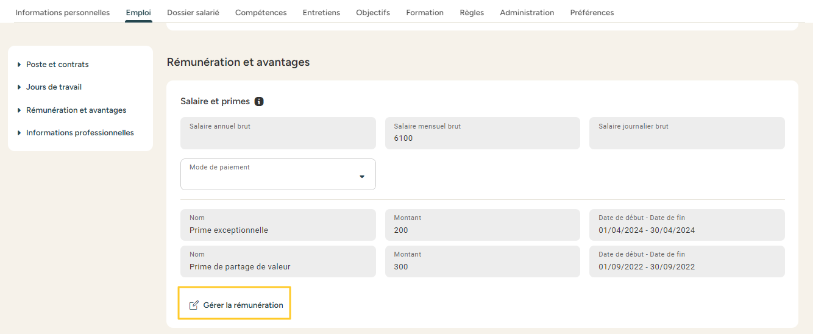Go to Rémunération et avantages sidebar item
This screenshot has height=334, width=813.
pyautogui.click(x=76, y=110)
